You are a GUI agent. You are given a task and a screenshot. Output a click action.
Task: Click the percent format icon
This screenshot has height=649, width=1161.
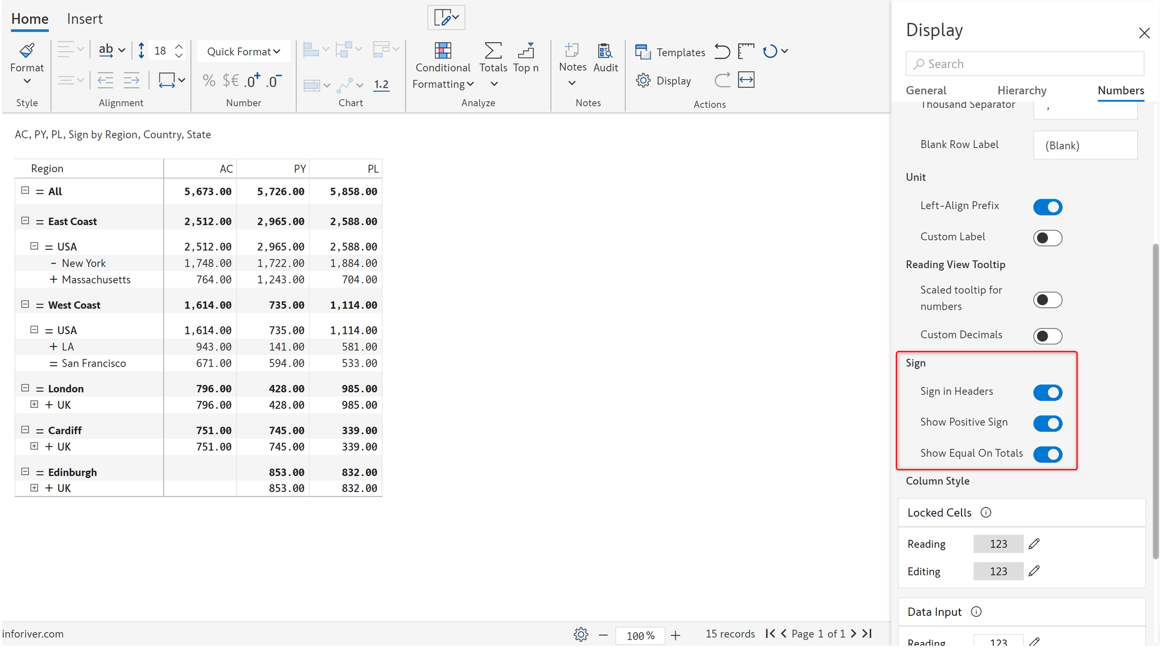tap(209, 81)
